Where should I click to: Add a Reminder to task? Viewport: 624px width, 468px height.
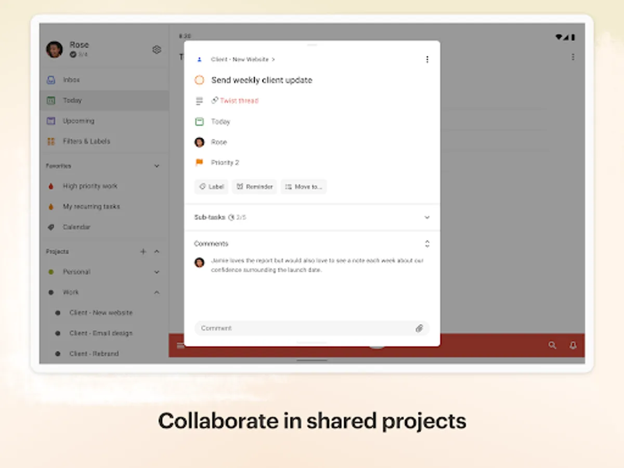pyautogui.click(x=254, y=187)
